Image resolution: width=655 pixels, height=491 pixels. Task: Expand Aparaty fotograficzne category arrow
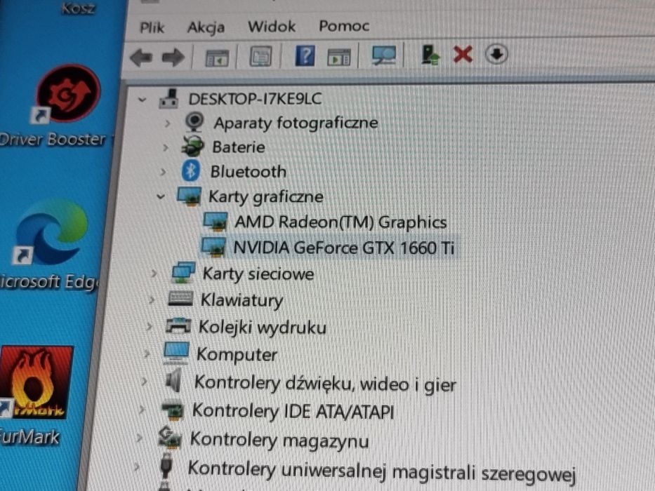168,123
